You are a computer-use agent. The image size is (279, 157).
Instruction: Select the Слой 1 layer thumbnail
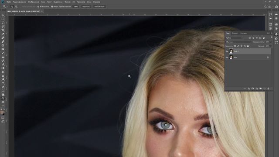click(231, 51)
